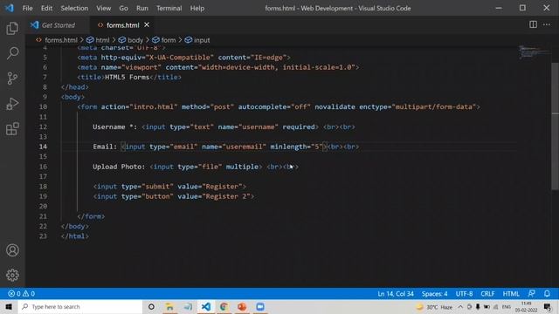This screenshot has width=559, height=314.
Task: Switch to Visual Studio Code taskbar icon
Action: [206, 306]
